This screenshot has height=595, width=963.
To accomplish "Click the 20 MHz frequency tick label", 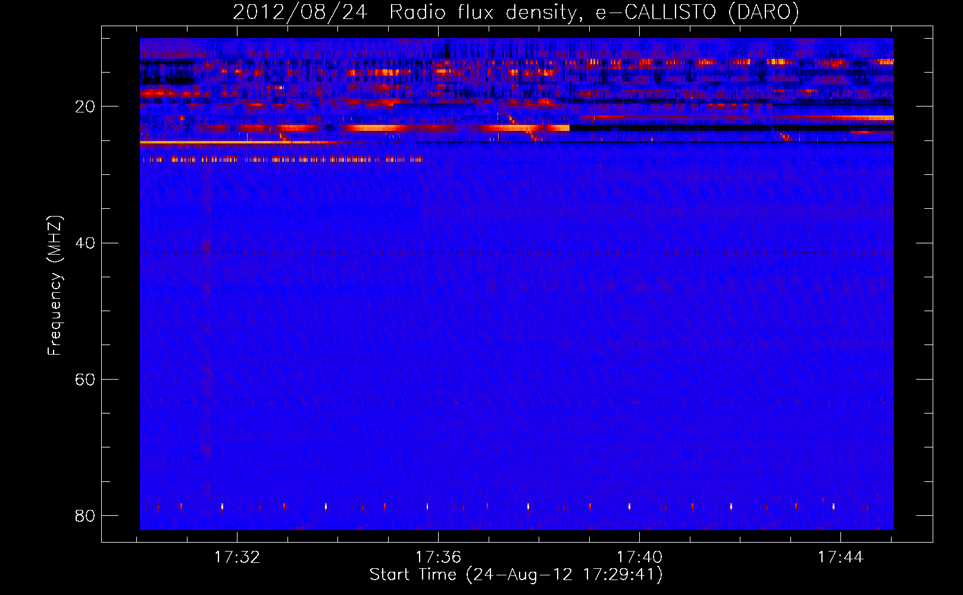I will pos(85,107).
